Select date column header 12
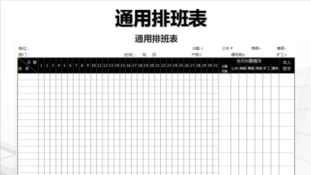 click(105, 66)
